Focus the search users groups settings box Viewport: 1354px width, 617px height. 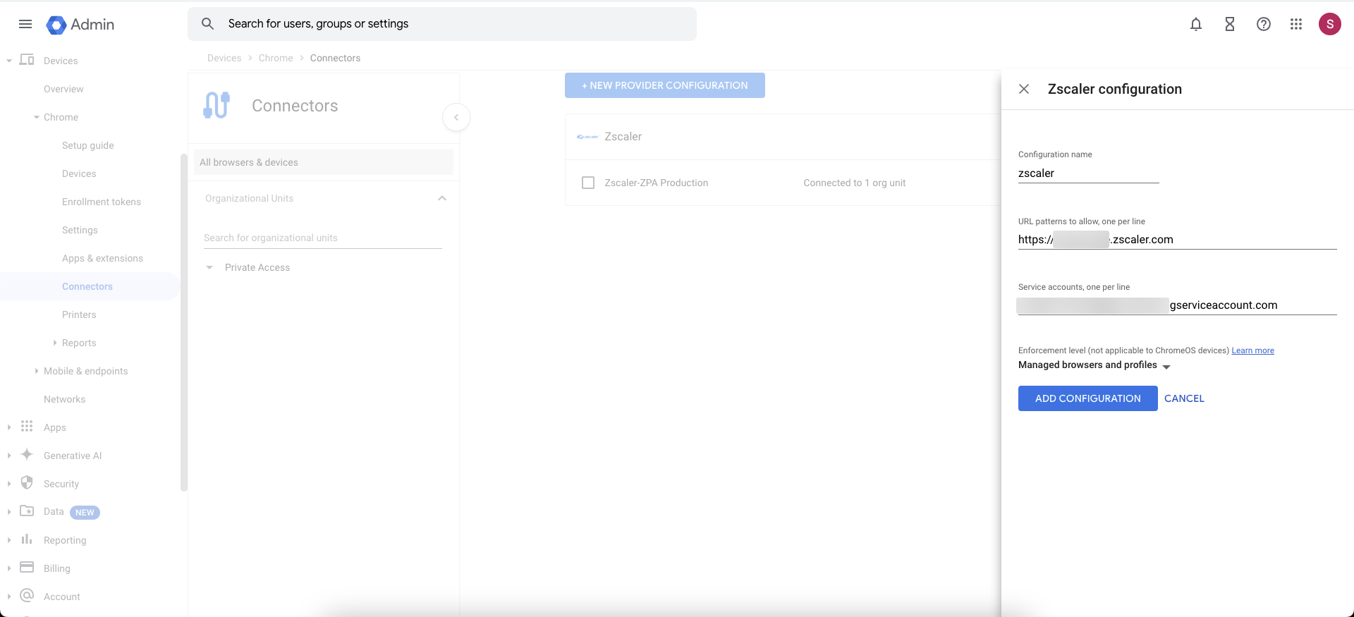[442, 24]
